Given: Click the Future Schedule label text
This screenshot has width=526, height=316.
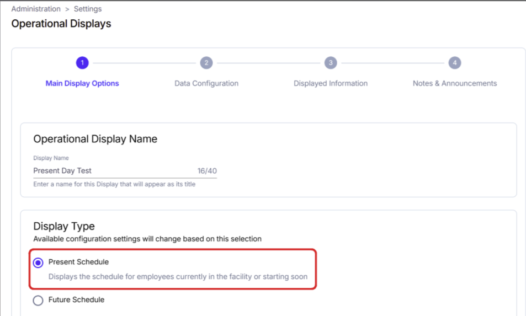Looking at the screenshot, I should pos(76,299).
